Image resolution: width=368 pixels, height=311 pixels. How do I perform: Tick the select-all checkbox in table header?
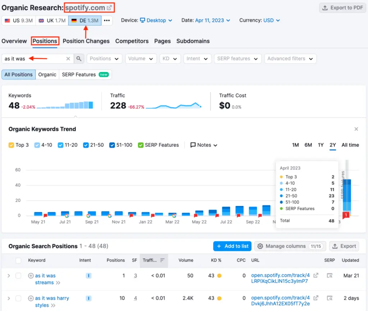click(18, 260)
